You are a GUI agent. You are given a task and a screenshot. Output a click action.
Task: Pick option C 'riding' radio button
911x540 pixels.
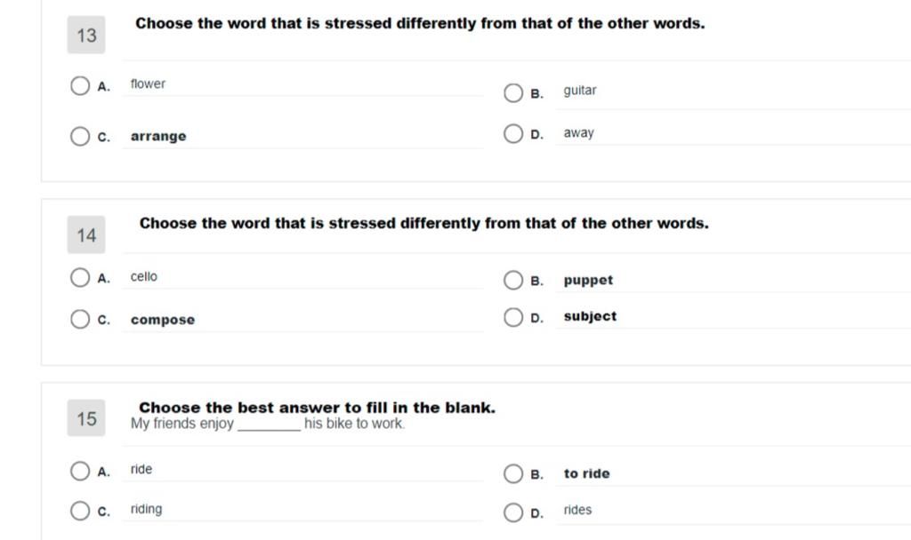click(80, 511)
